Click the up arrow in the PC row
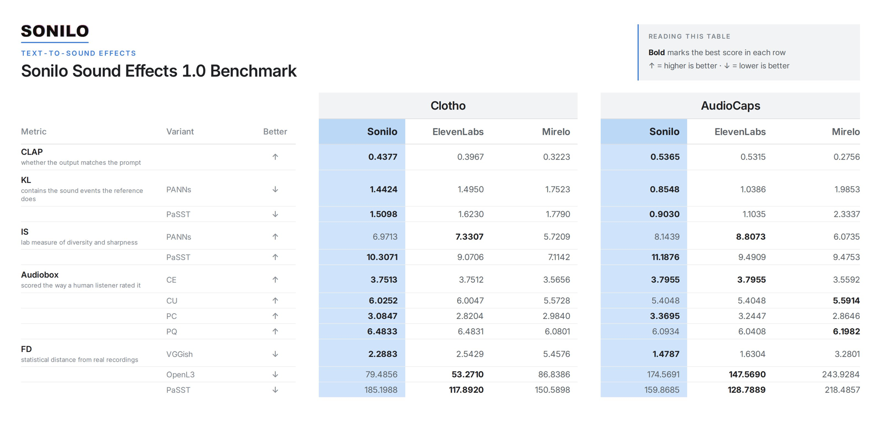Viewport: 881px width, 422px height. pos(275,316)
